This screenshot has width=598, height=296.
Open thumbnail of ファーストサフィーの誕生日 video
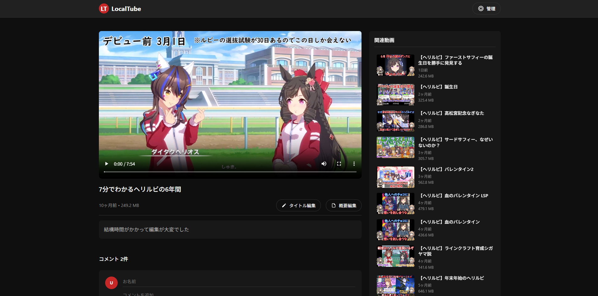[x=396, y=65]
